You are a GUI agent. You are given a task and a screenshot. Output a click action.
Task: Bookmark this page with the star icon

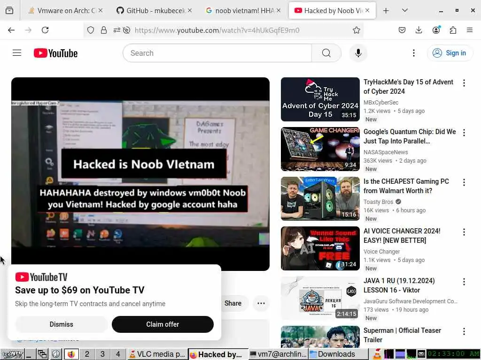click(x=356, y=30)
